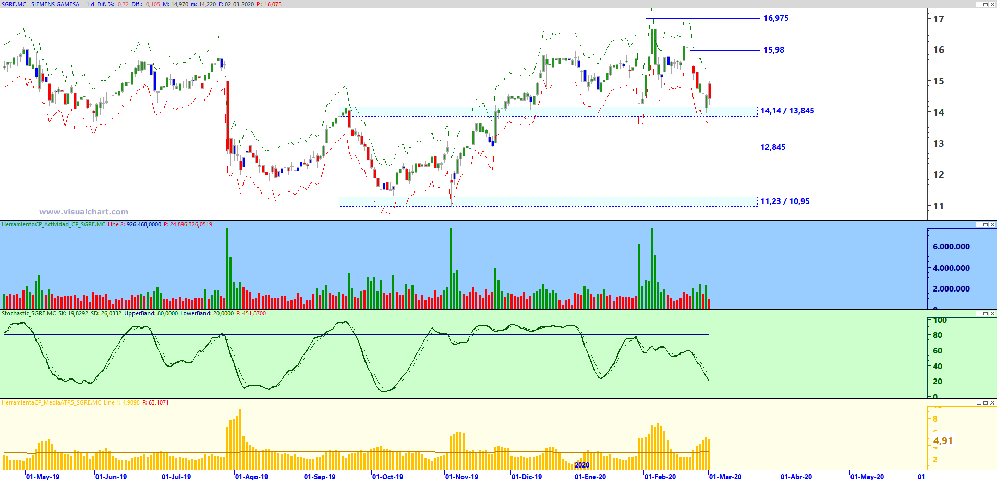Close the SGRE.MC price chart pane
This screenshot has width=997, height=480.
[x=992, y=4]
